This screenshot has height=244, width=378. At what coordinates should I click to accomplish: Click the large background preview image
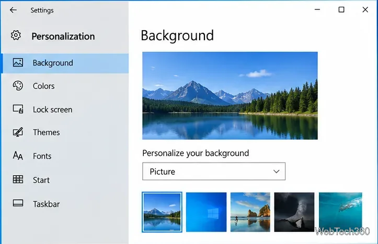[x=230, y=96]
